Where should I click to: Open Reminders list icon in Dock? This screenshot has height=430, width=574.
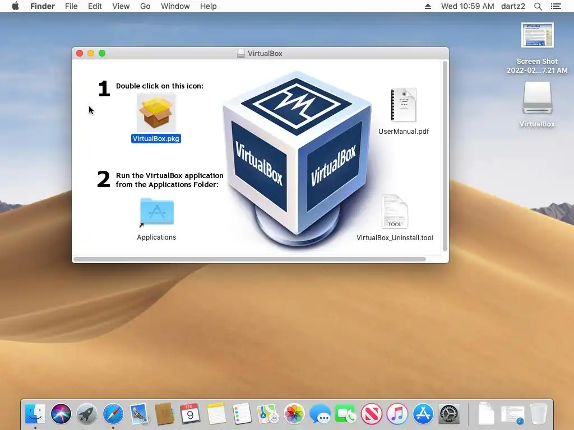pos(242,414)
